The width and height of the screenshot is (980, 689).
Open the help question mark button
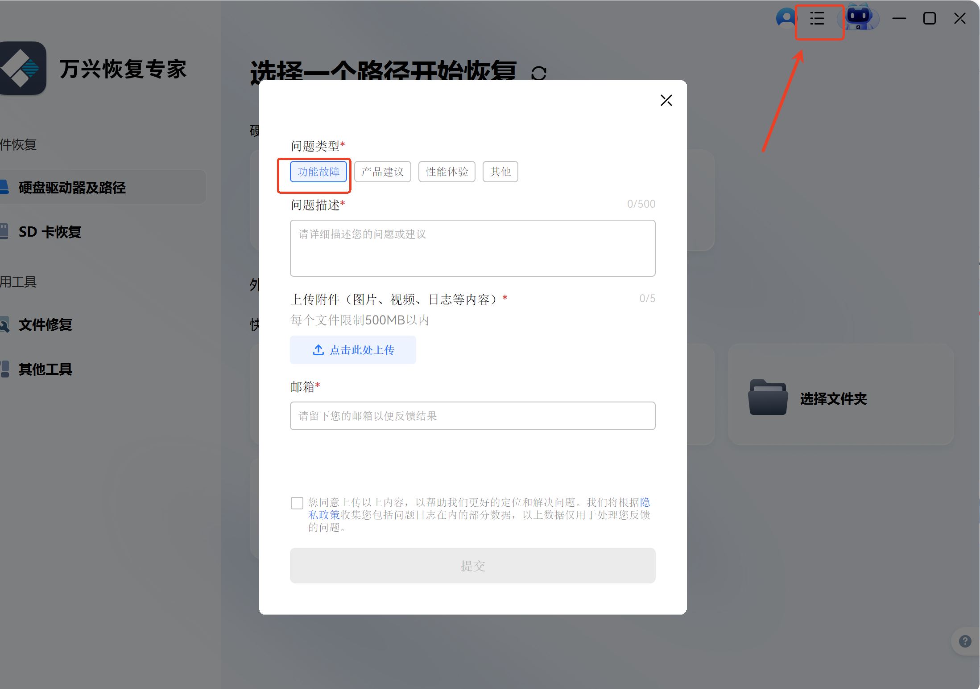[965, 641]
